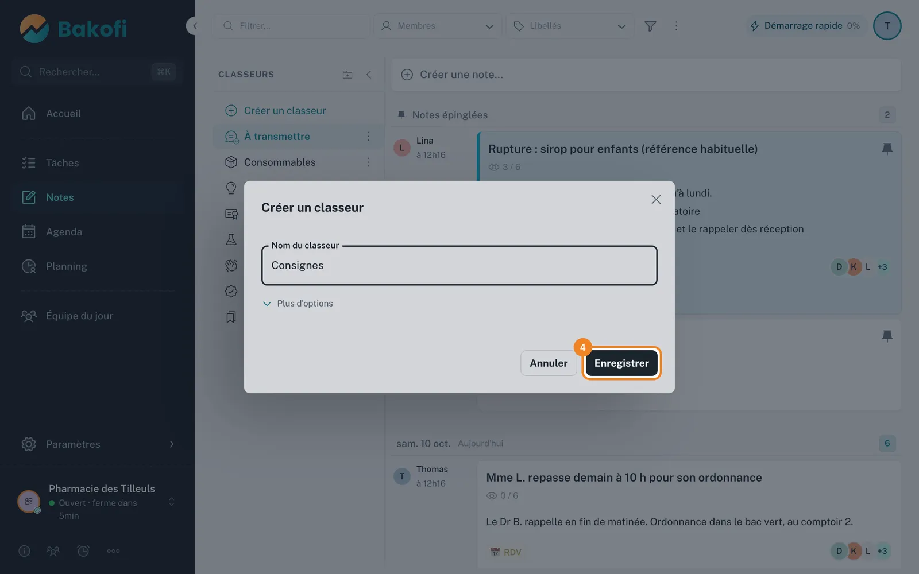The width and height of the screenshot is (919, 574).
Task: Collapse the sidebar with arrow button
Action: click(x=194, y=26)
